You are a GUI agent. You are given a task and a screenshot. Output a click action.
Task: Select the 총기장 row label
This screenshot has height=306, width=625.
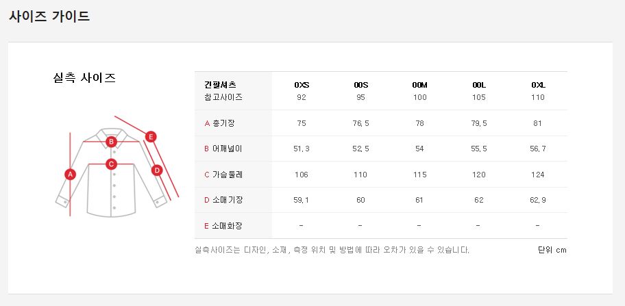click(x=223, y=123)
